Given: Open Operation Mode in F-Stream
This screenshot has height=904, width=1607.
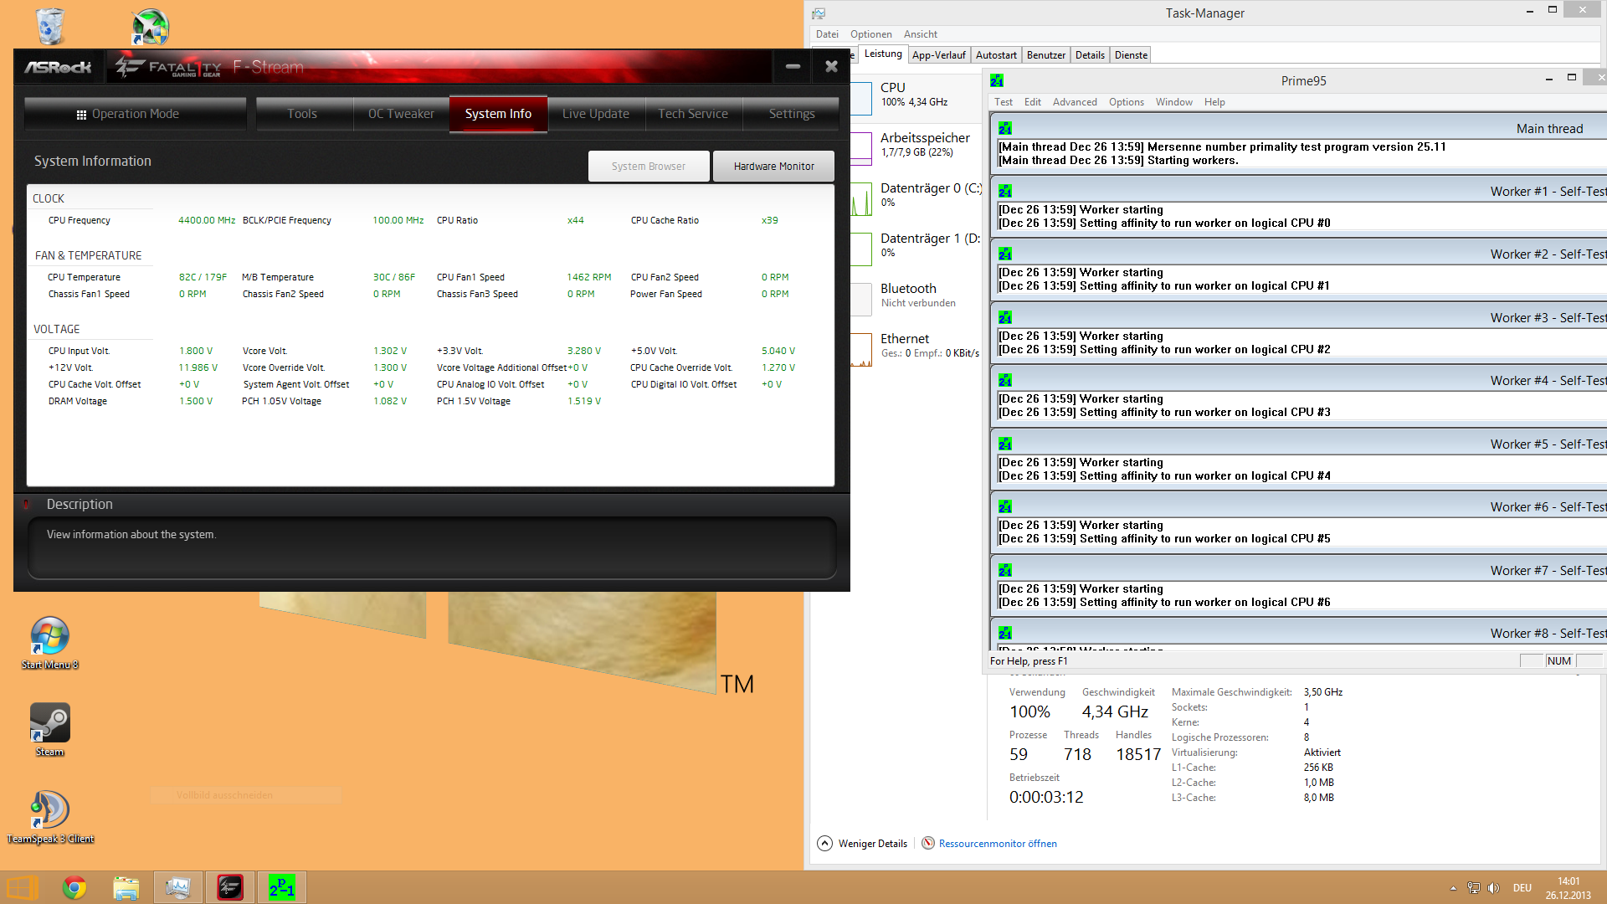Looking at the screenshot, I should point(135,114).
